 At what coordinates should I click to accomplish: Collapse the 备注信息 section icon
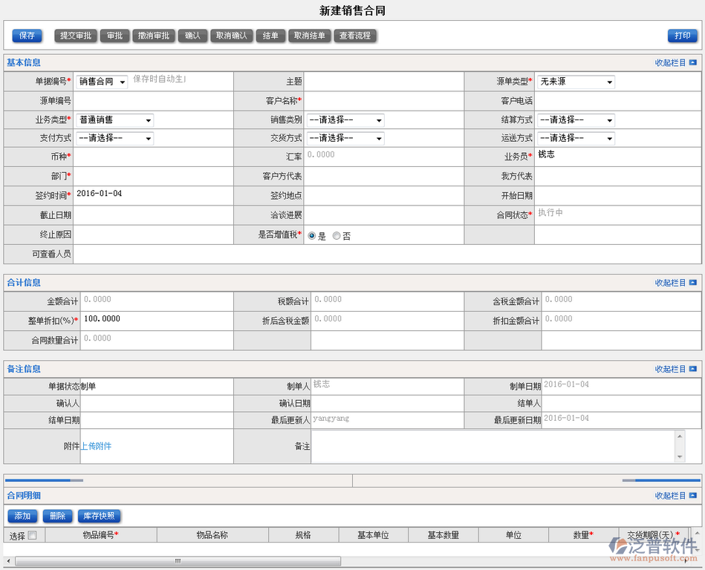click(692, 369)
